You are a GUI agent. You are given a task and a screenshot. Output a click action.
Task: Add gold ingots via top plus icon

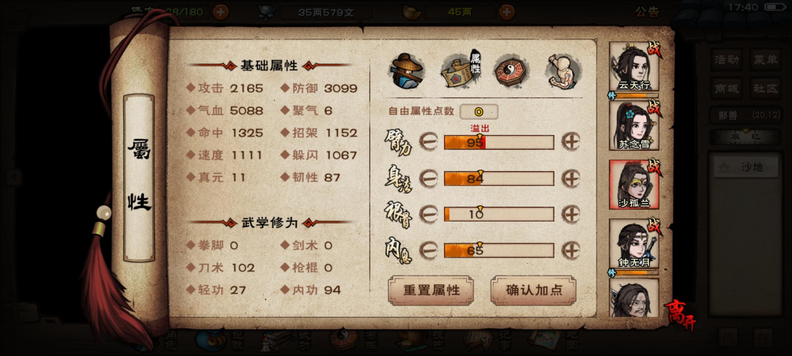click(x=507, y=12)
